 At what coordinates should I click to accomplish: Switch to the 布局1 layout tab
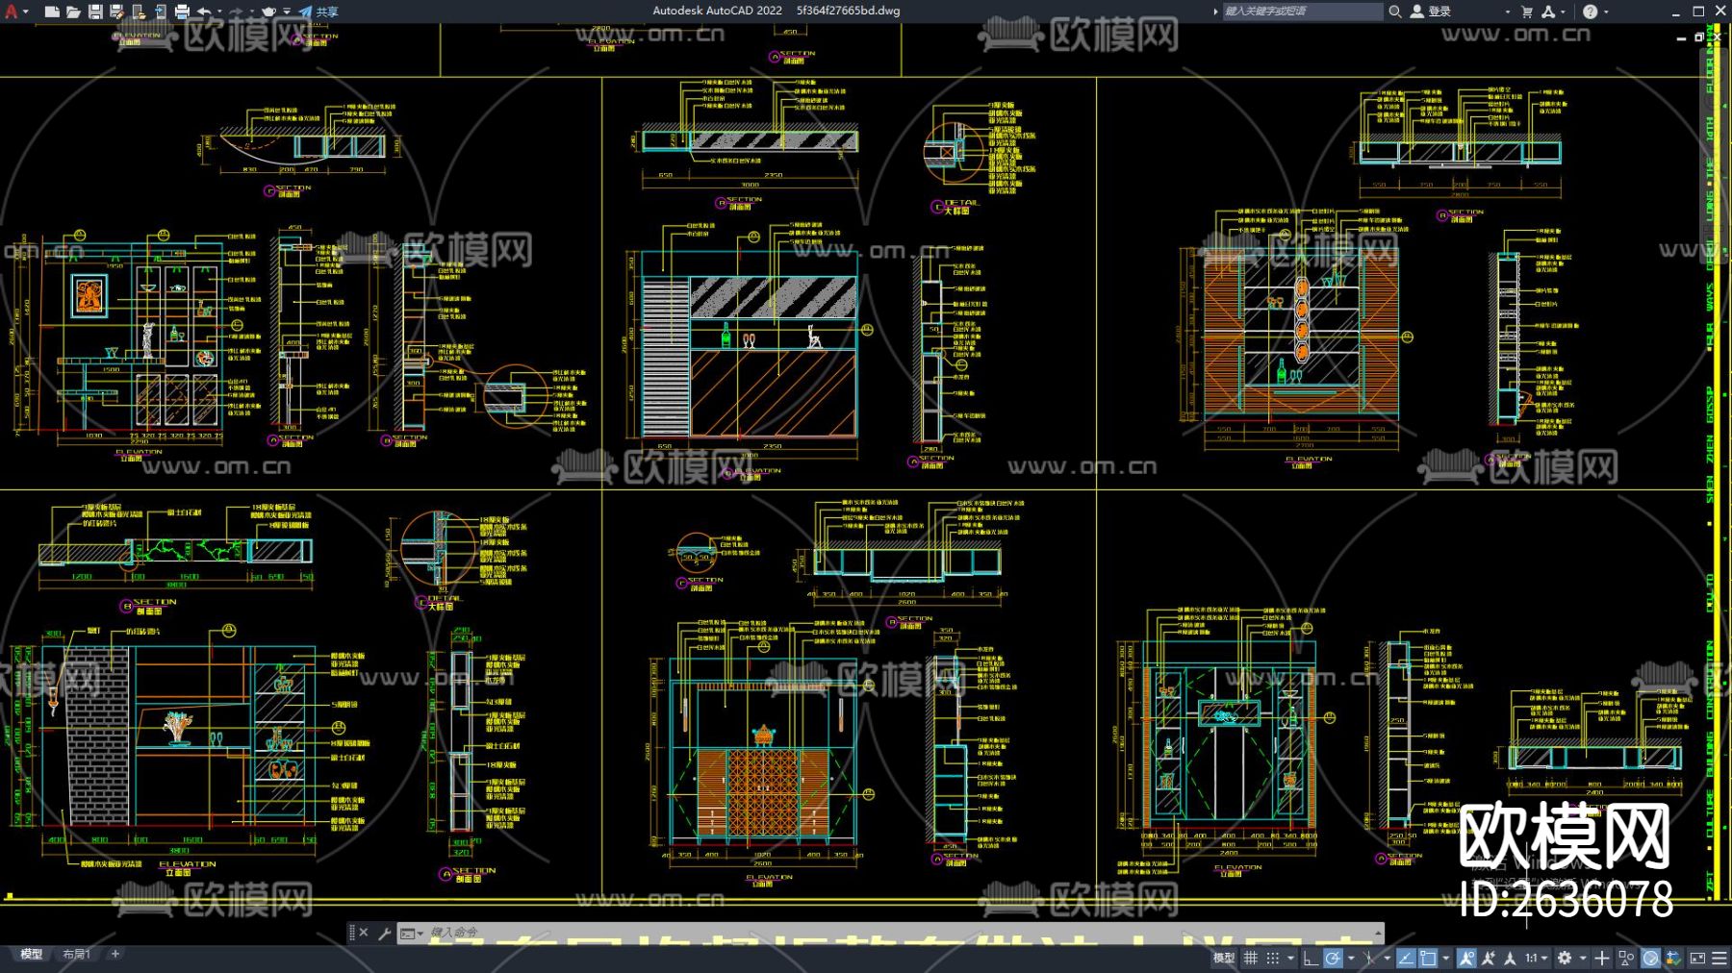click(x=76, y=954)
